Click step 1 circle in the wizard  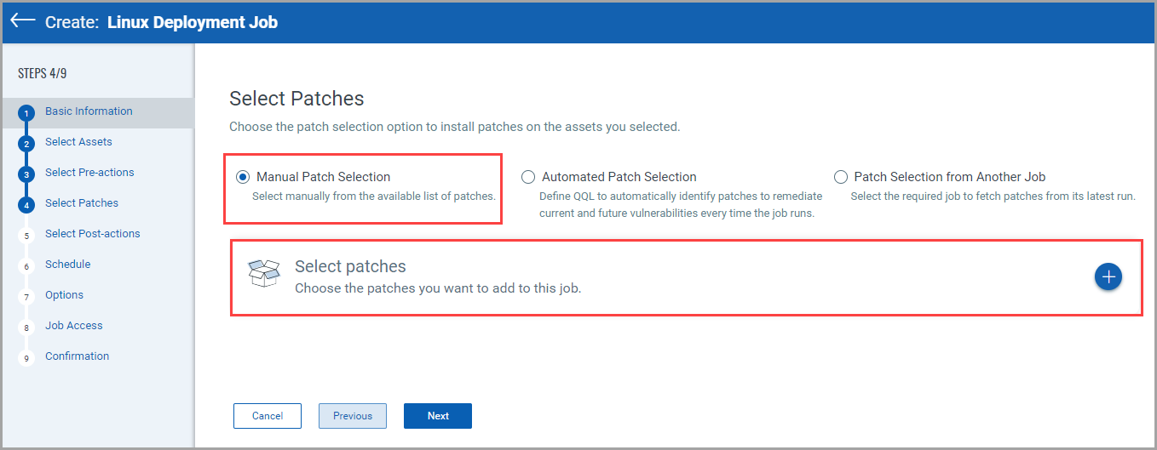point(26,112)
